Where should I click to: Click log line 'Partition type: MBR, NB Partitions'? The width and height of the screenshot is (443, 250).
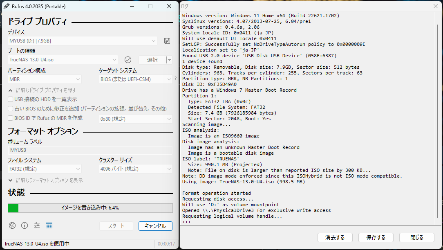[x=235, y=79]
